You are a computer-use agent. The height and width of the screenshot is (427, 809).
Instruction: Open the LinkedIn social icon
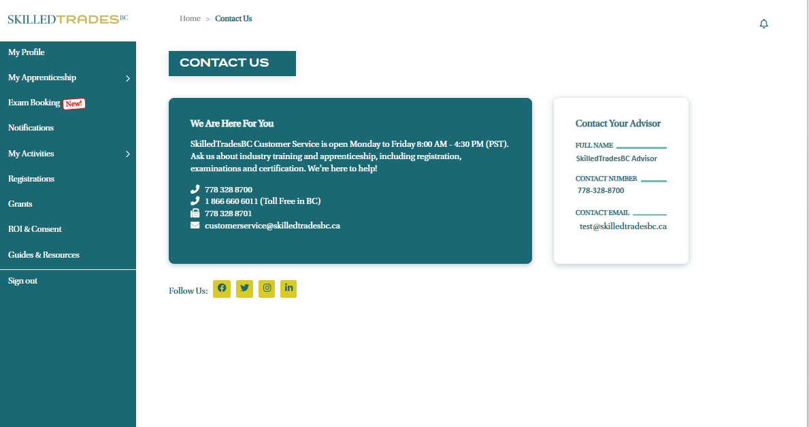(x=288, y=288)
